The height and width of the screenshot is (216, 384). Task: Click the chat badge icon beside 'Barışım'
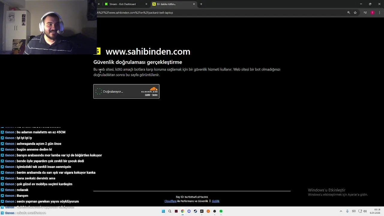click(2, 196)
